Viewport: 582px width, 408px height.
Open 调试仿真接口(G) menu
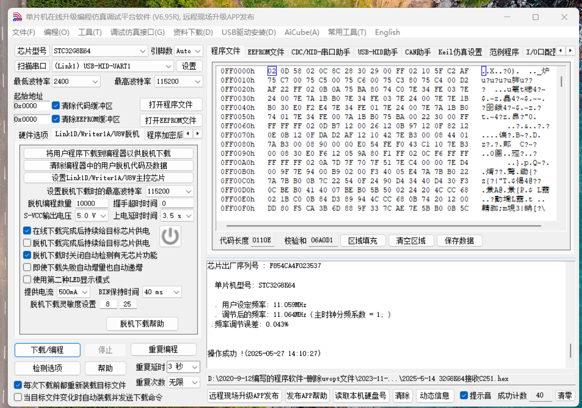pos(137,32)
